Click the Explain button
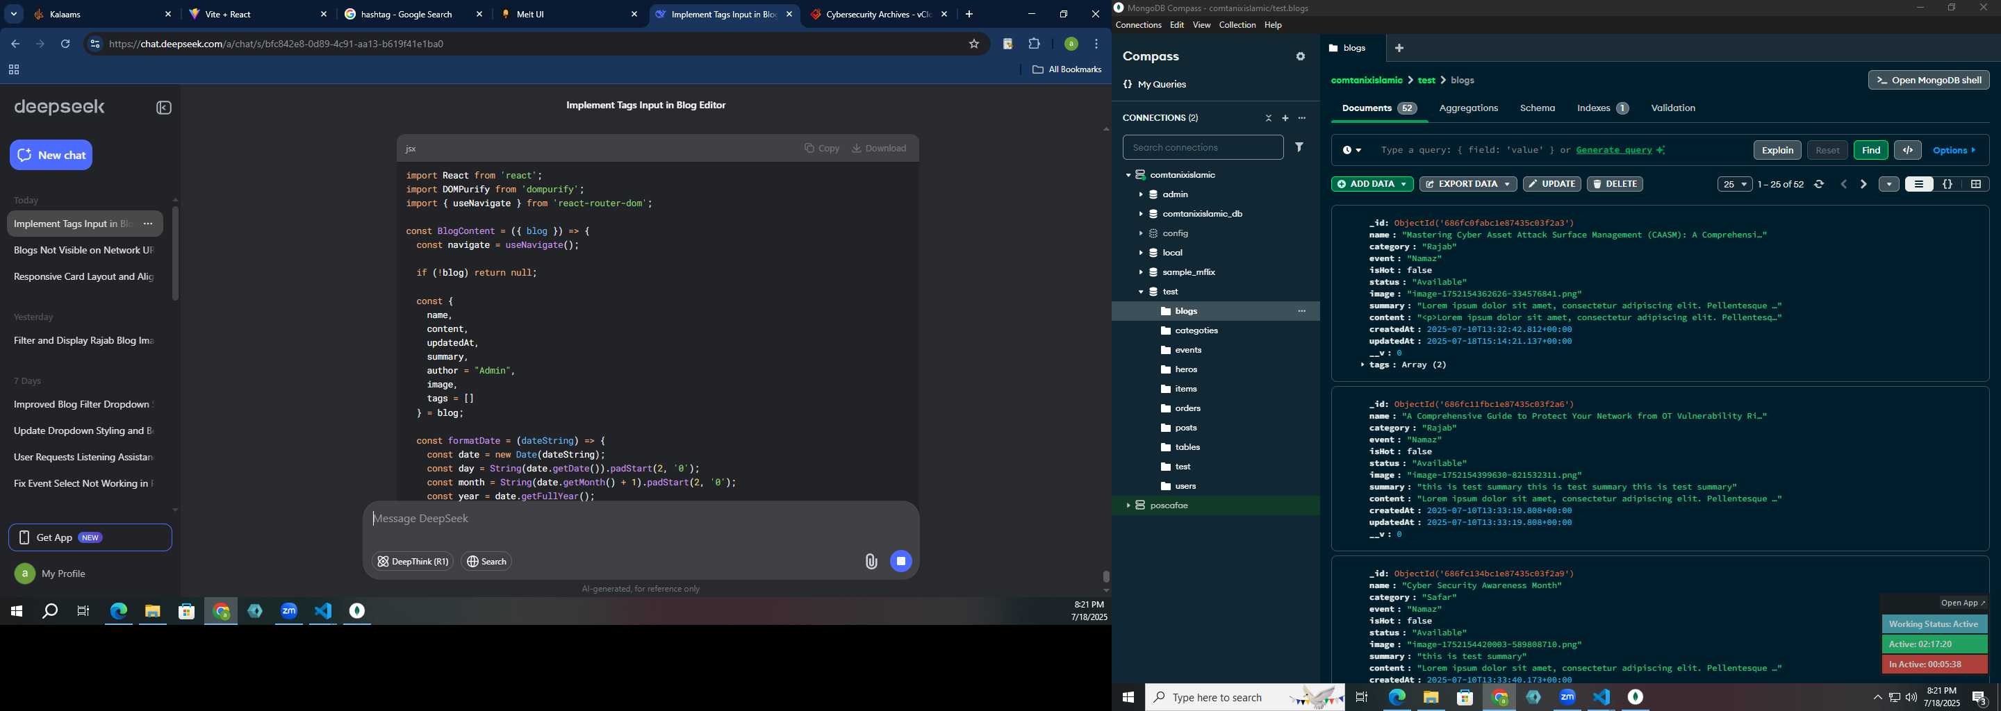This screenshot has width=2001, height=711. pyautogui.click(x=1777, y=150)
